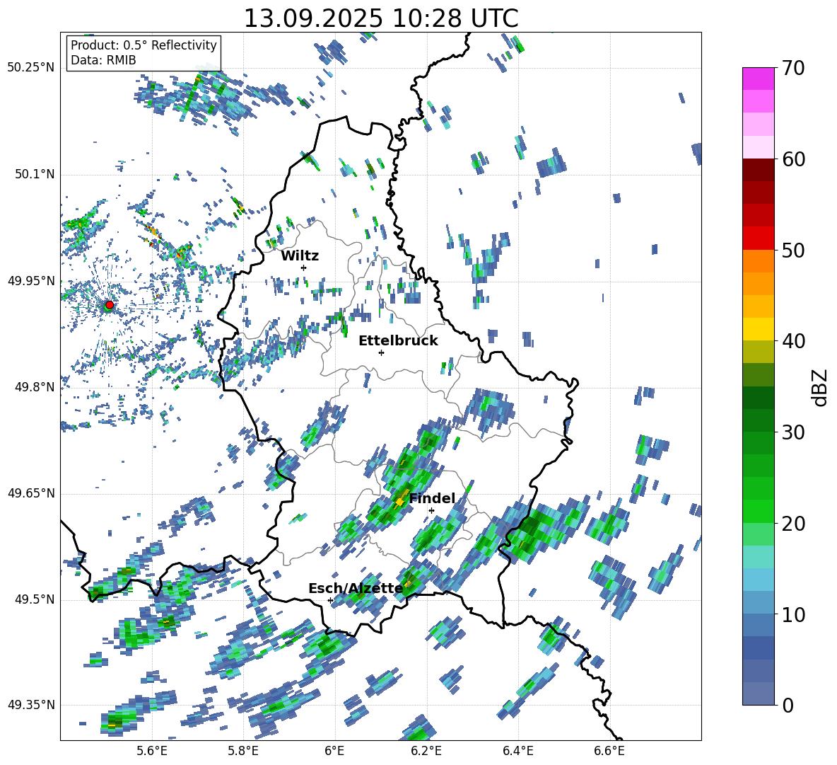Click the 10 colorbar tick label
The width and height of the screenshot is (837, 765).
point(793,615)
